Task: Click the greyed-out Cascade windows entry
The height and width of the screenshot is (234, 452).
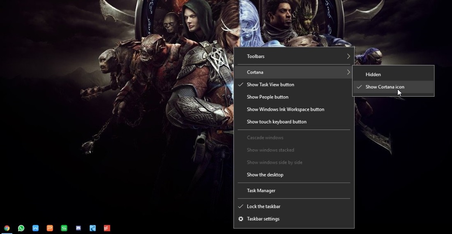Action: pos(294,138)
